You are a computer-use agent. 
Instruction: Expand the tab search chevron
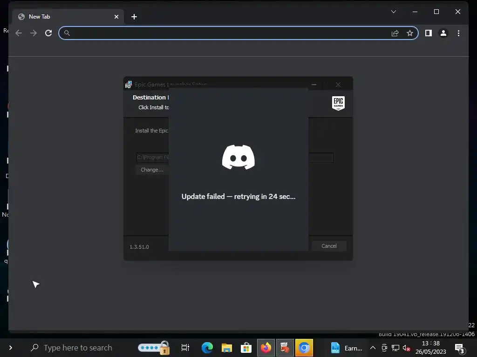click(393, 12)
